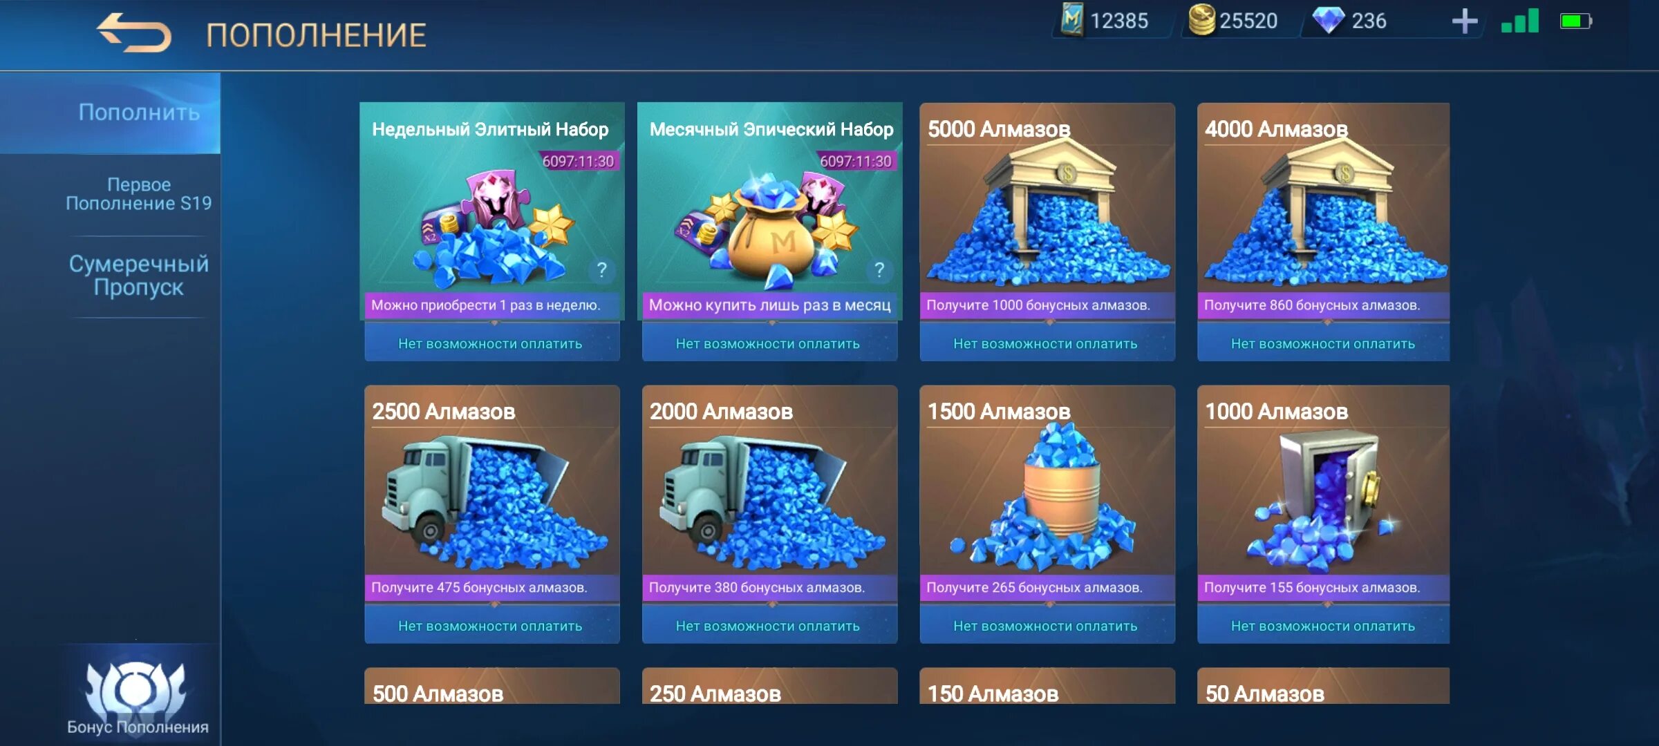Switch to the Сумеречный Пропуск tab
Screen dimensions: 1659x746
click(138, 275)
